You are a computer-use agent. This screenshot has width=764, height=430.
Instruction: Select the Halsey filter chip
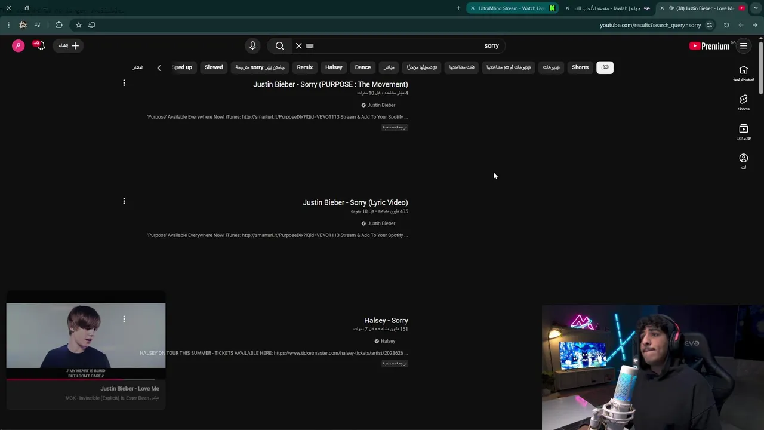click(x=334, y=67)
